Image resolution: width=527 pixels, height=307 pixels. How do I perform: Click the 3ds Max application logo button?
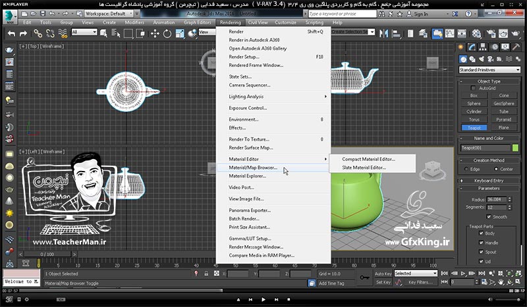pos(10,17)
